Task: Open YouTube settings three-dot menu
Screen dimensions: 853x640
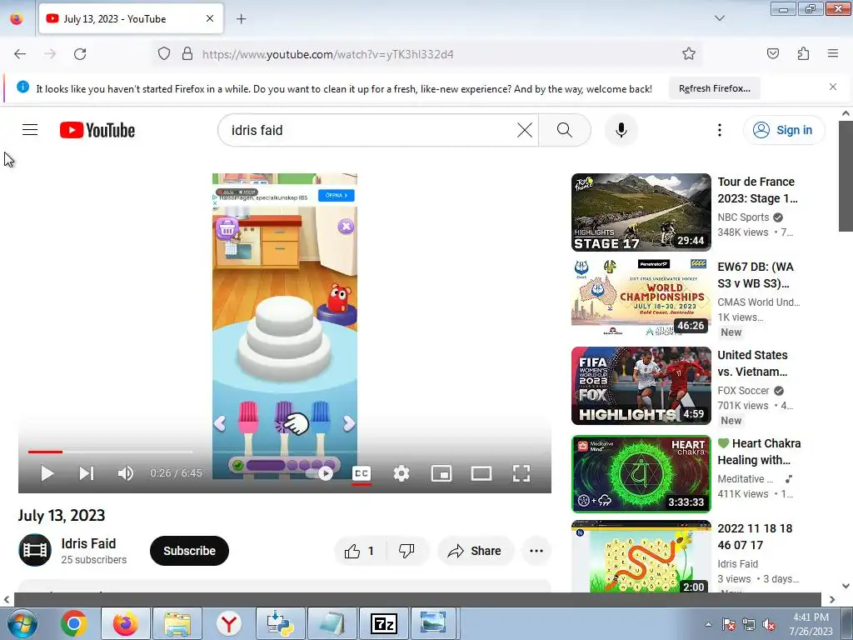Action: tap(720, 130)
